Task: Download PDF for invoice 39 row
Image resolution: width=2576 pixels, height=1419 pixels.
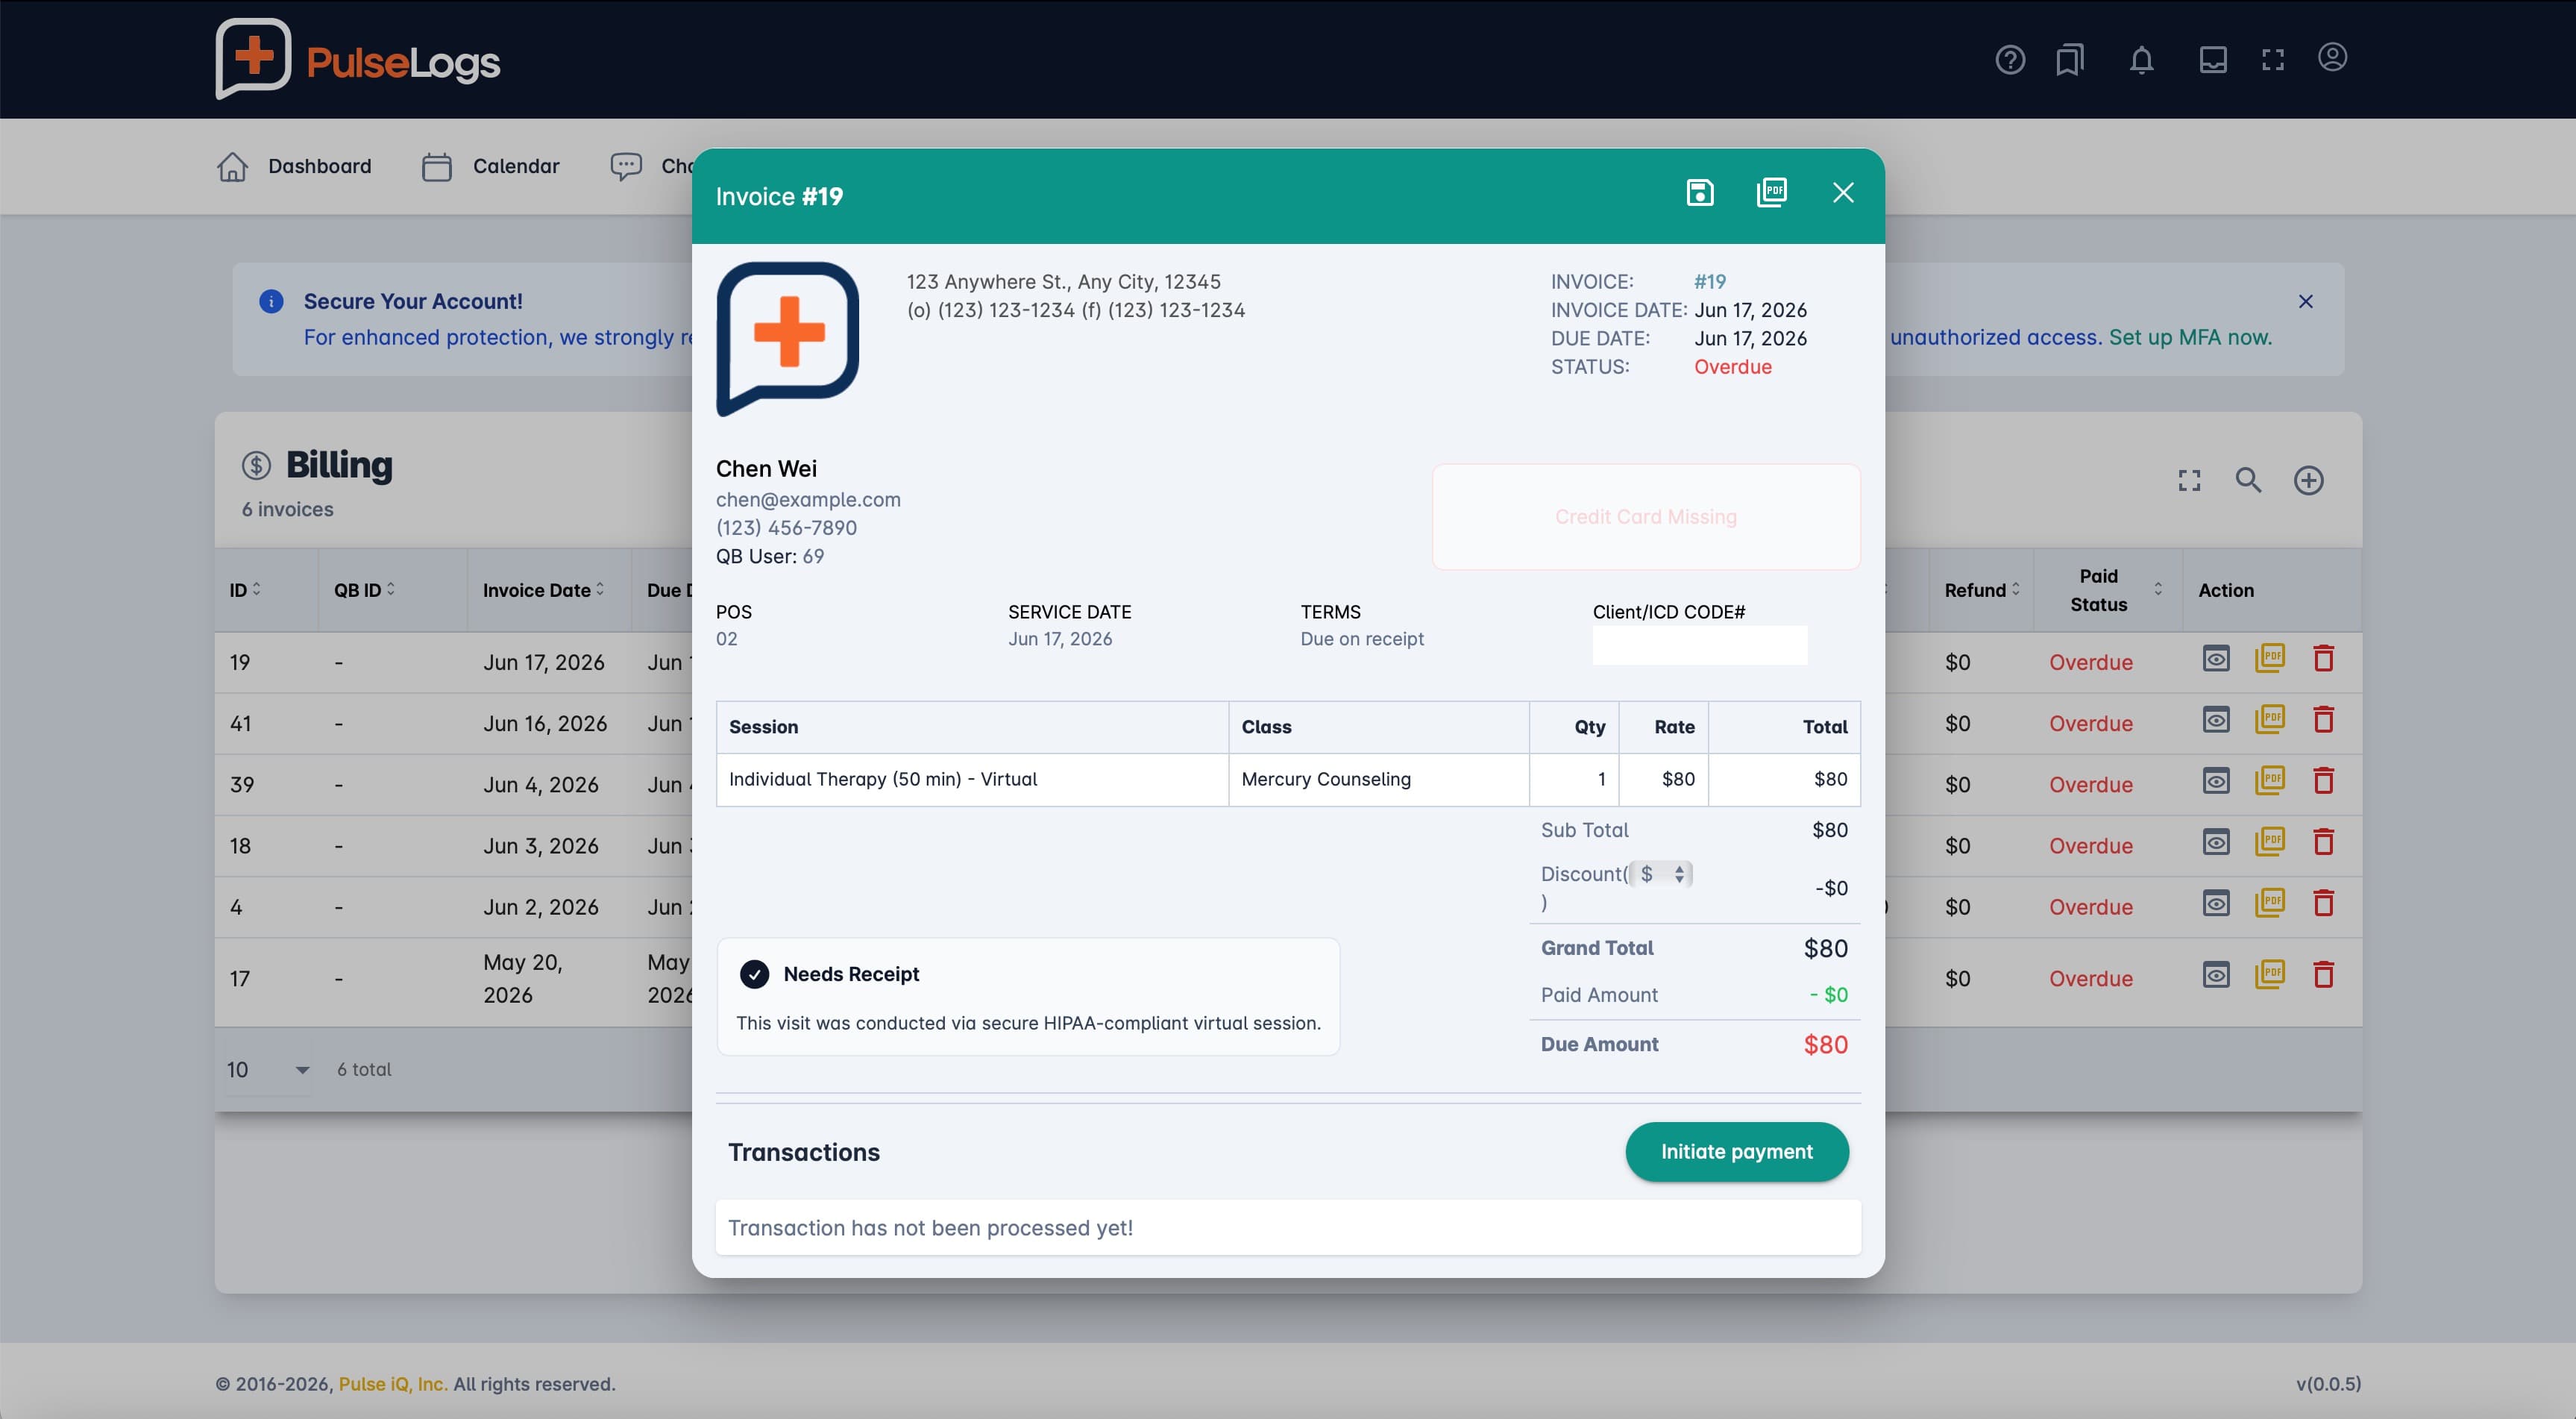Action: pos(2270,780)
